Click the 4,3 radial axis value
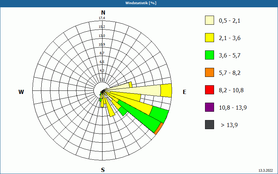This screenshot has width=278, height=174. coord(102,71)
